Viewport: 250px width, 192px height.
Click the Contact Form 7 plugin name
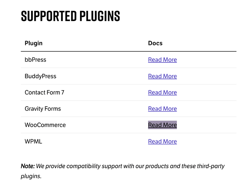tap(44, 93)
